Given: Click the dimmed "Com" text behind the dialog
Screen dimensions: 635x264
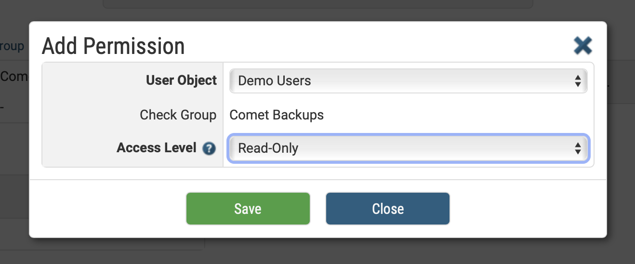Looking at the screenshot, I should (13, 76).
